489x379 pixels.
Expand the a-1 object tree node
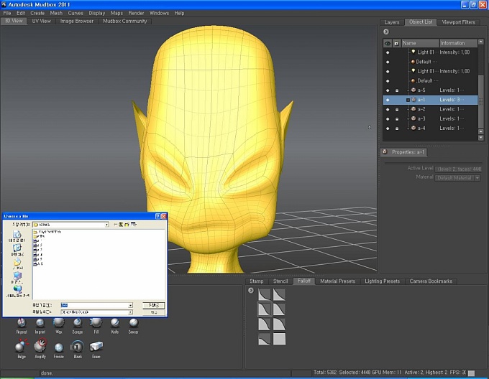(x=408, y=100)
